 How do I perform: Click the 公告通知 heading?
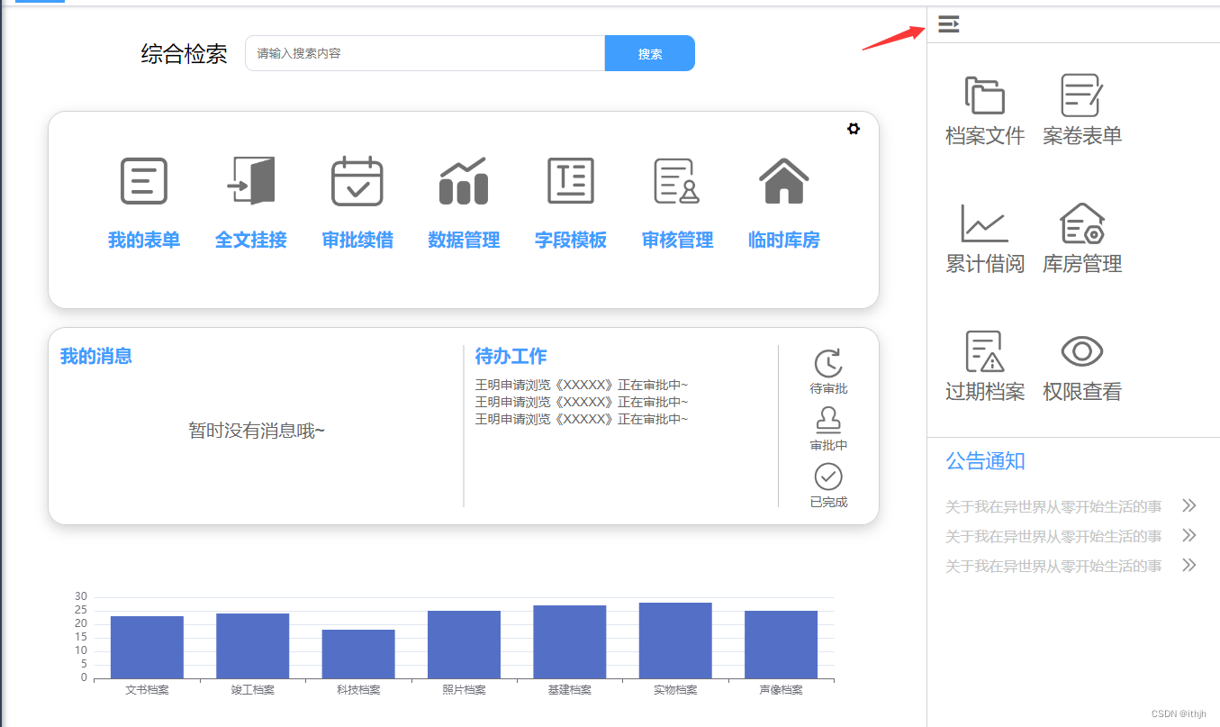click(985, 461)
